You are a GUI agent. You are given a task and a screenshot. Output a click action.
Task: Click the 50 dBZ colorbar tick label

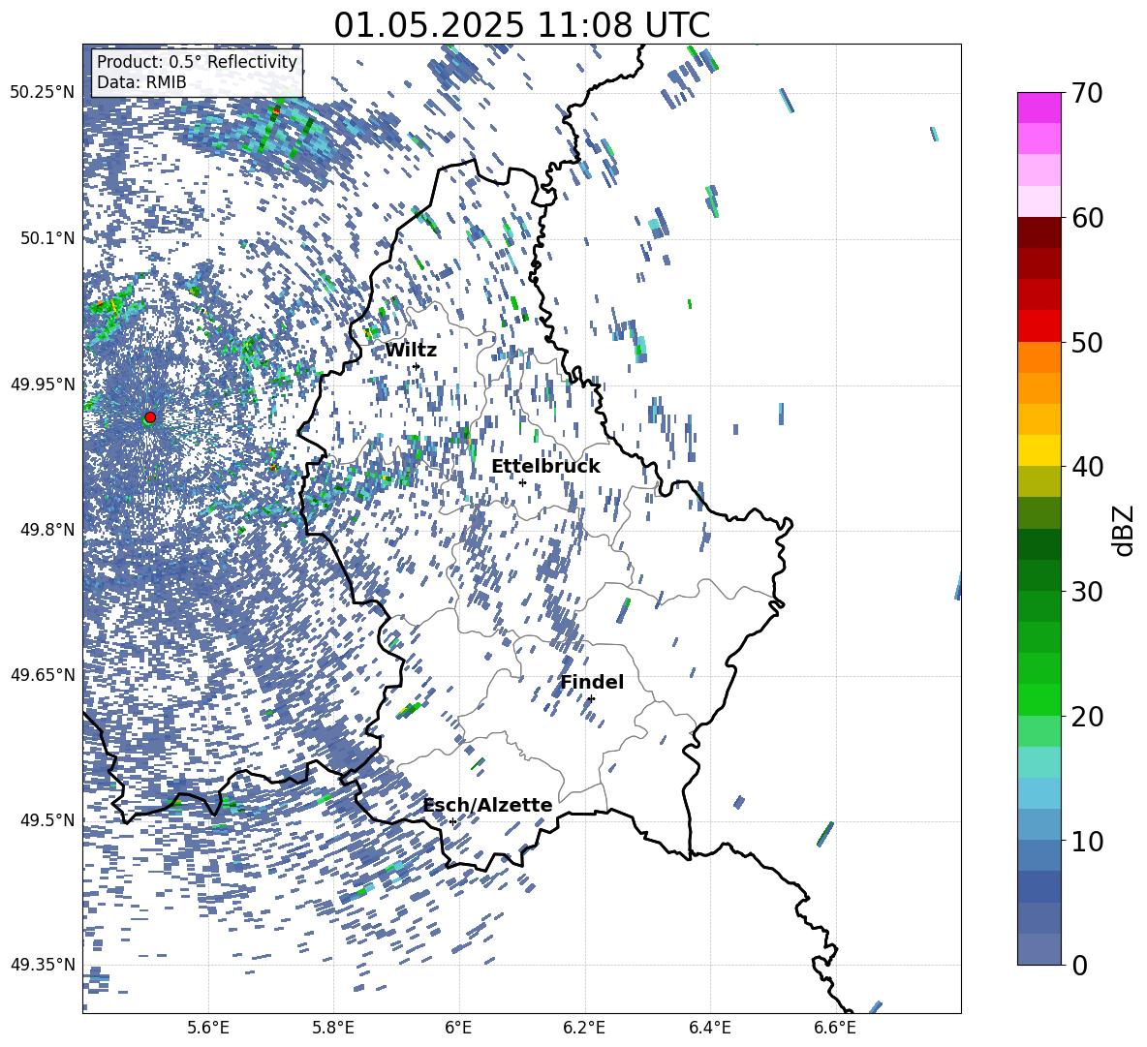pyautogui.click(x=1087, y=342)
